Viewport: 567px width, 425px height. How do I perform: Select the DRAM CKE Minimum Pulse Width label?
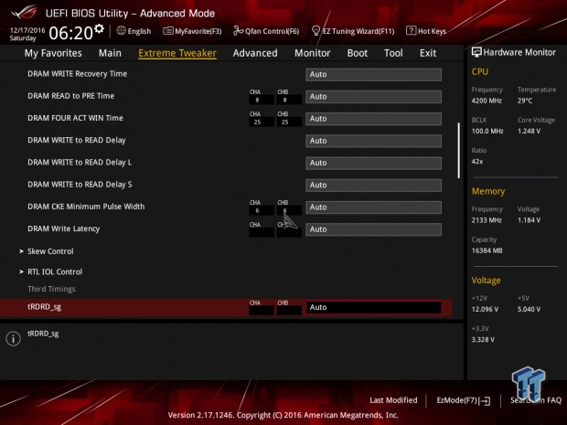point(86,207)
